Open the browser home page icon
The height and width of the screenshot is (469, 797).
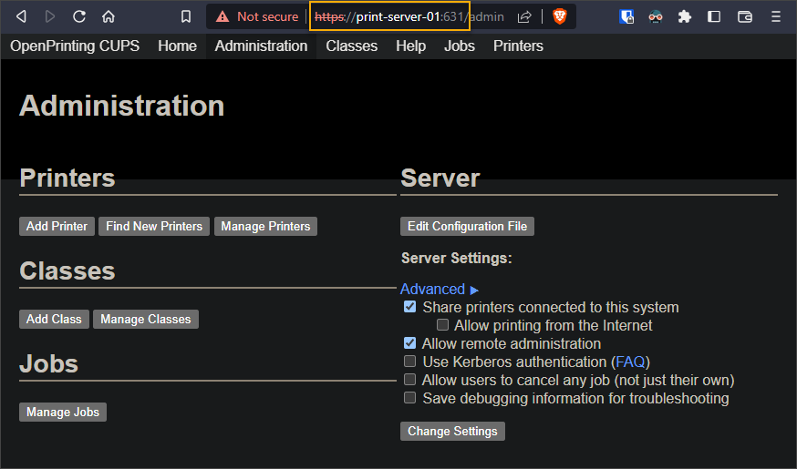[x=109, y=16]
